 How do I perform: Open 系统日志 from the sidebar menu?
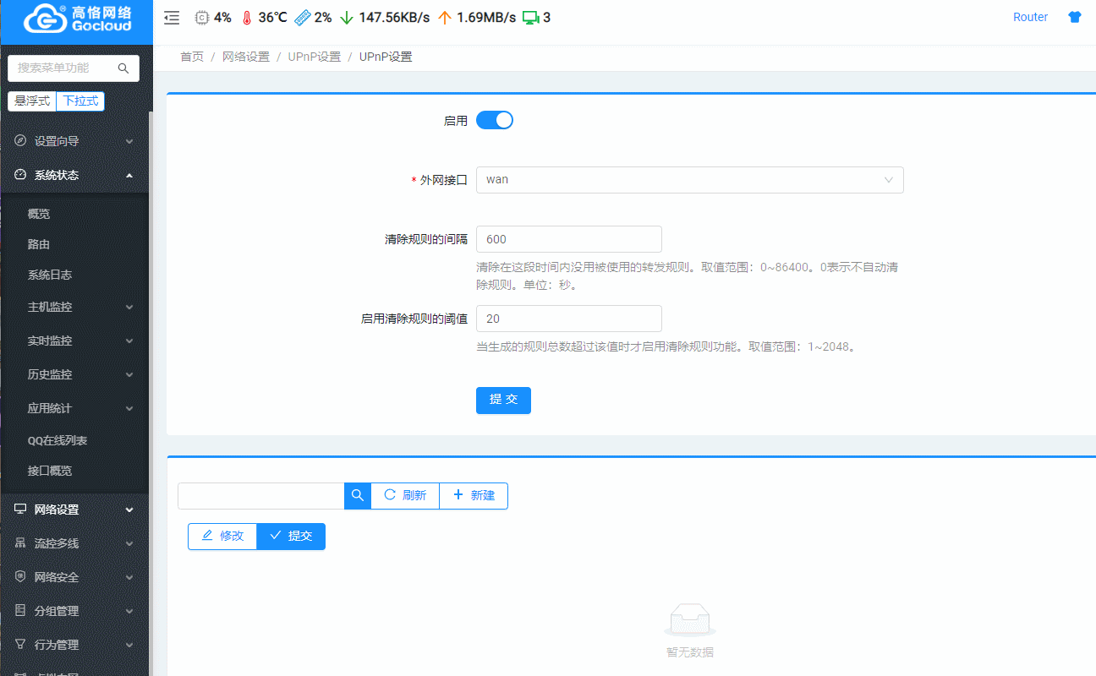(52, 276)
